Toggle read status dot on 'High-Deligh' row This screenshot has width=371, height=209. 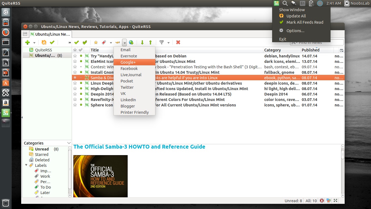tap(81, 89)
